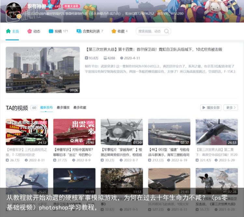244x217 pixels.
Task: Open the night jet thumbnail 01:19
Action: click(x=75, y=181)
